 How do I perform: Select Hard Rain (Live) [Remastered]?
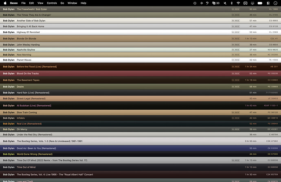coord(140,93)
